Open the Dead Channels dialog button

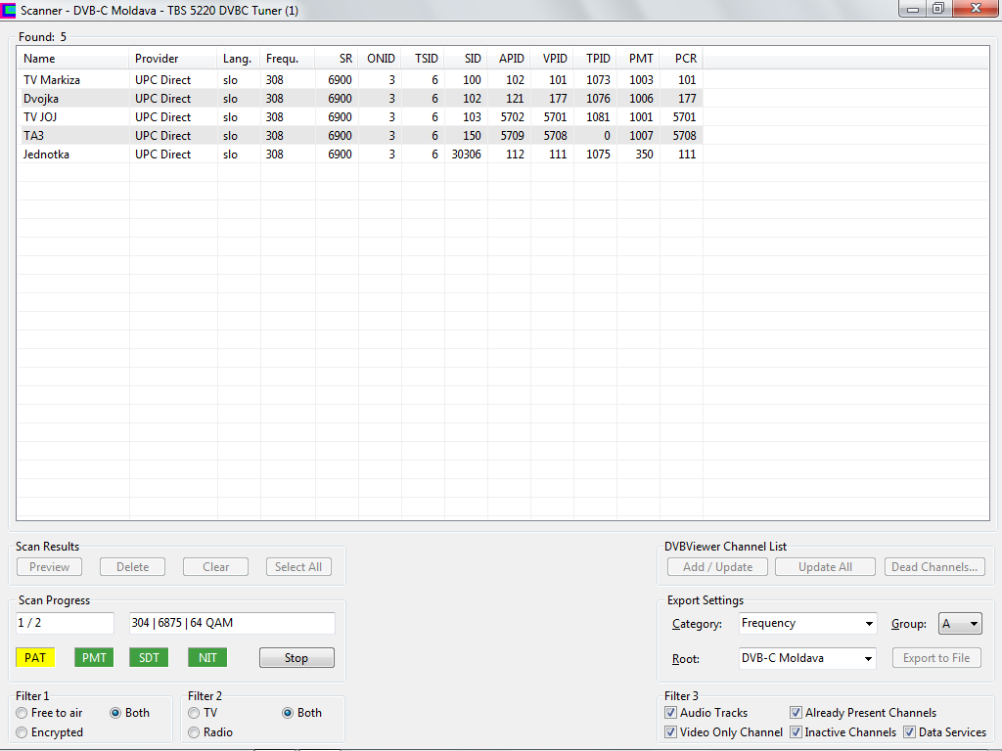click(934, 567)
